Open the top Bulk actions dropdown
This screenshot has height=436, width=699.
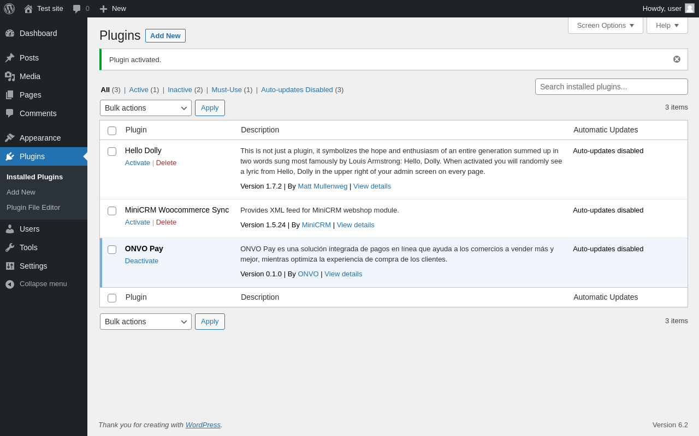click(146, 108)
